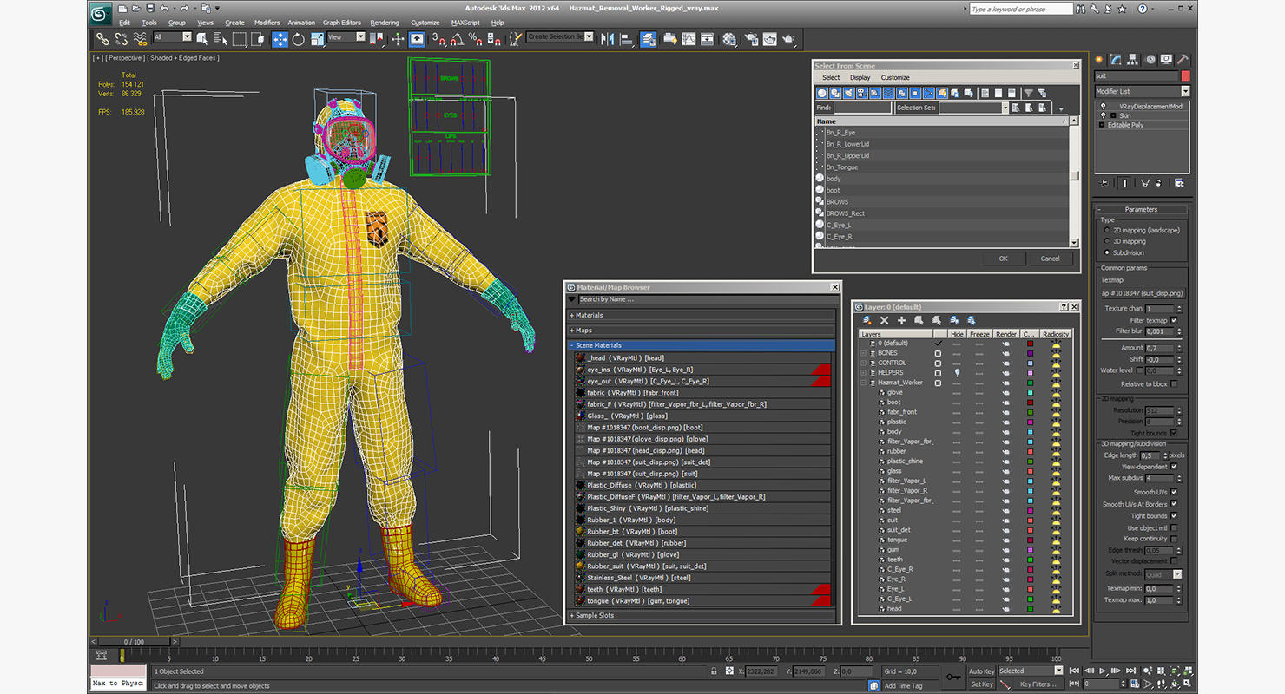This screenshot has width=1285, height=694.
Task: Open the Manage Layers toolbar icon
Action: [x=648, y=39]
